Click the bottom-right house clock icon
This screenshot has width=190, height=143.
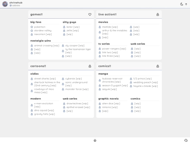pos(186,140)
